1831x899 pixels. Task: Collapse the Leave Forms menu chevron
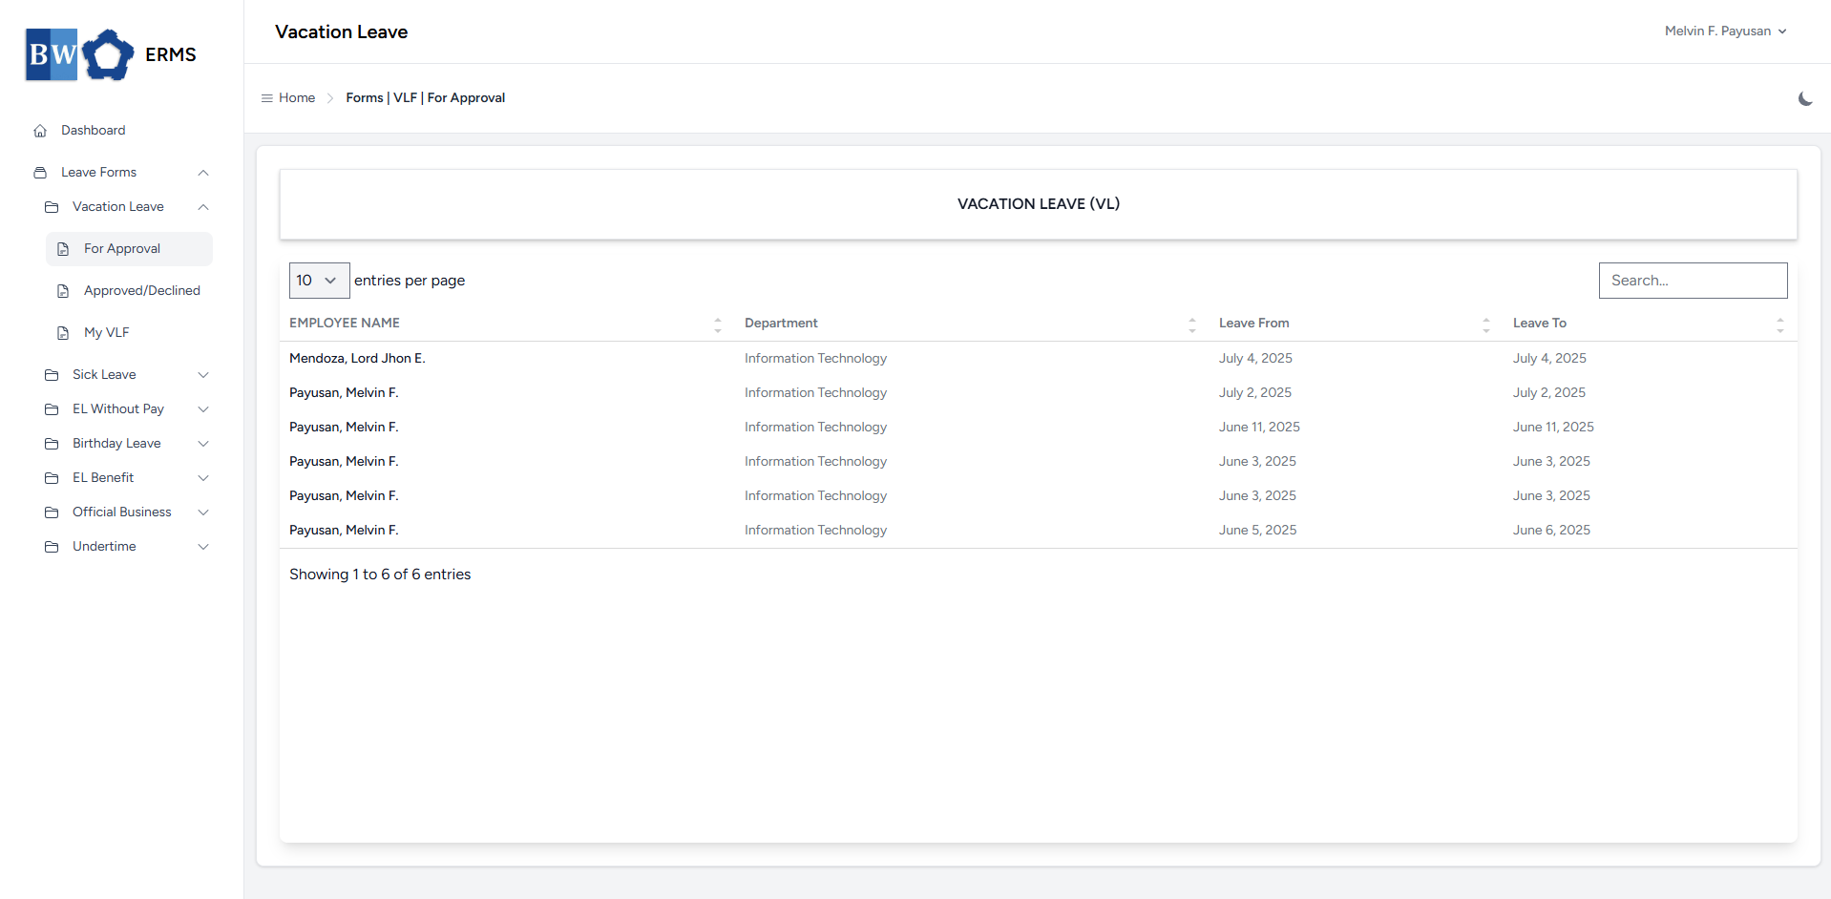(203, 173)
